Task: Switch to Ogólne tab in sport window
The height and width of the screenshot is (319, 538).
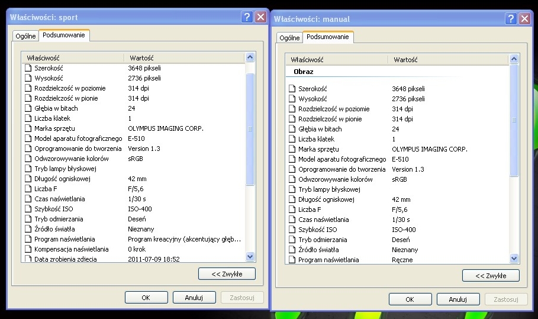Action: point(25,36)
